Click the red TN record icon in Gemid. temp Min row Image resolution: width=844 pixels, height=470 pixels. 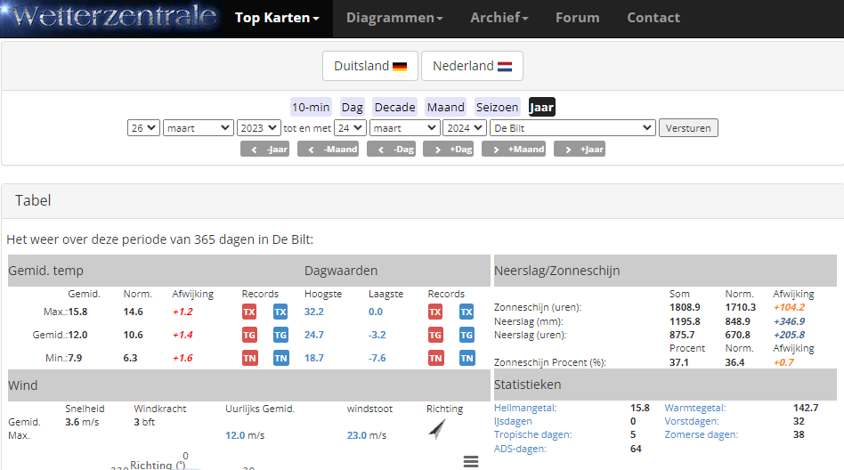(249, 358)
